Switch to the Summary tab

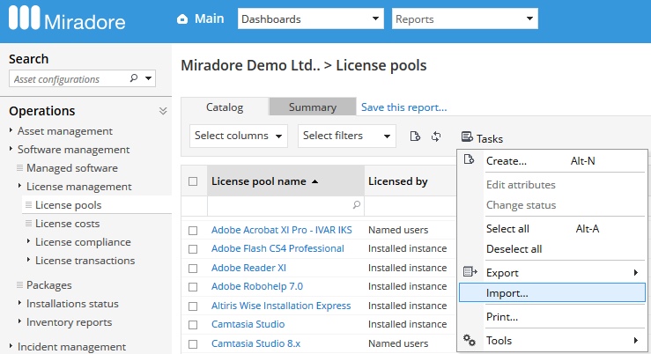point(313,107)
